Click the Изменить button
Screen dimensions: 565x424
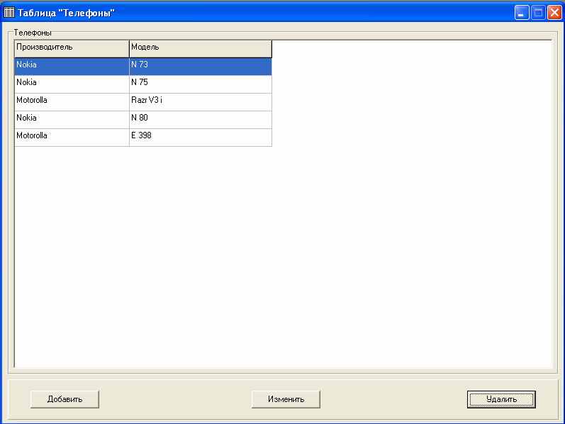coord(286,399)
